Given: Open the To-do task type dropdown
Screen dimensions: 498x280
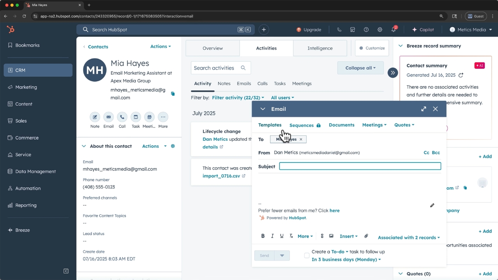Looking at the screenshot, I should [x=340, y=252].
